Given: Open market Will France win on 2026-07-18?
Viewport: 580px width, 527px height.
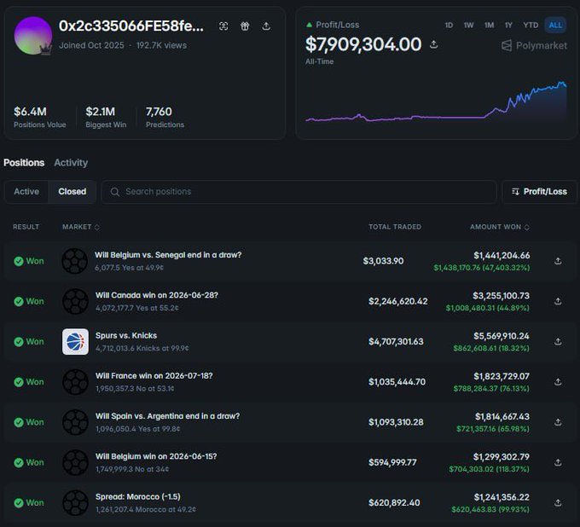Looking at the screenshot, I should point(154,376).
